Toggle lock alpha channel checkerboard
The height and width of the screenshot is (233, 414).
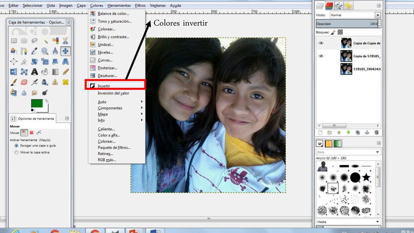point(340,32)
